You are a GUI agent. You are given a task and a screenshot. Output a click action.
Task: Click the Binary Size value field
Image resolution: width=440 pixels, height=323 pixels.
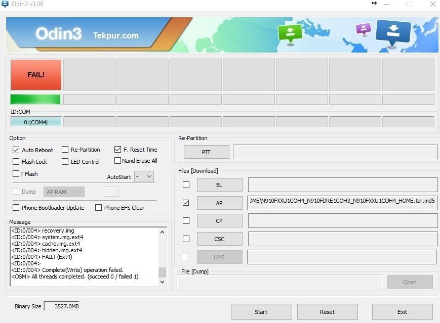point(62,306)
